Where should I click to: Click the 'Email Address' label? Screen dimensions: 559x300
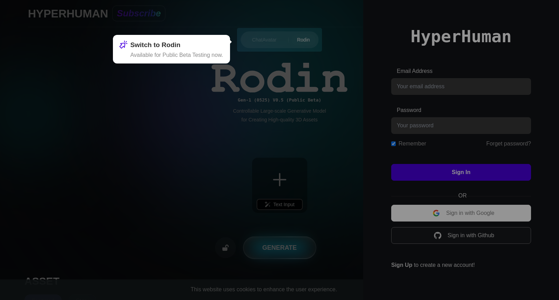pos(415,71)
